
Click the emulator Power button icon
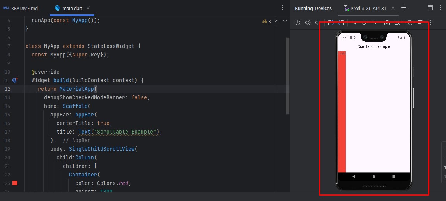[x=298, y=23]
